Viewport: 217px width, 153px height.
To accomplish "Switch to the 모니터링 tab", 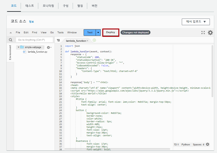I will (48, 6).
